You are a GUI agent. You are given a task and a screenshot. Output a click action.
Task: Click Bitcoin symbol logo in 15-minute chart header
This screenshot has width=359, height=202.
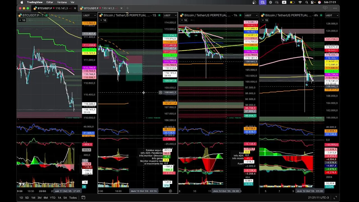(101, 15)
